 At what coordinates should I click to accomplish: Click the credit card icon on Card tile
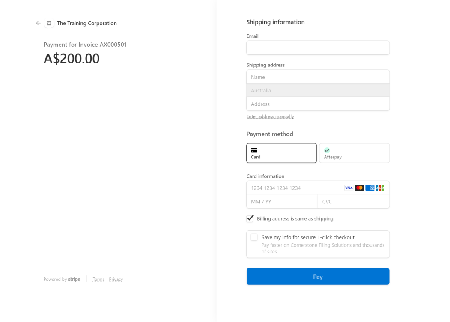click(254, 150)
